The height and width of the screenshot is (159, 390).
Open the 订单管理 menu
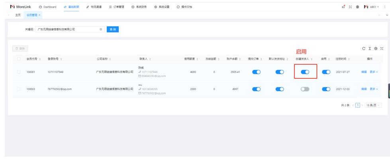[116, 7]
